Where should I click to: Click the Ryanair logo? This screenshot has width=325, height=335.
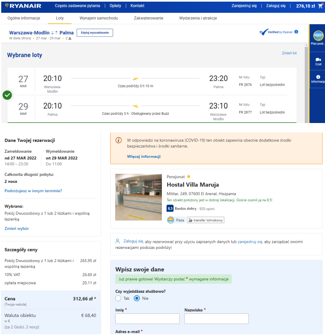(23, 6)
